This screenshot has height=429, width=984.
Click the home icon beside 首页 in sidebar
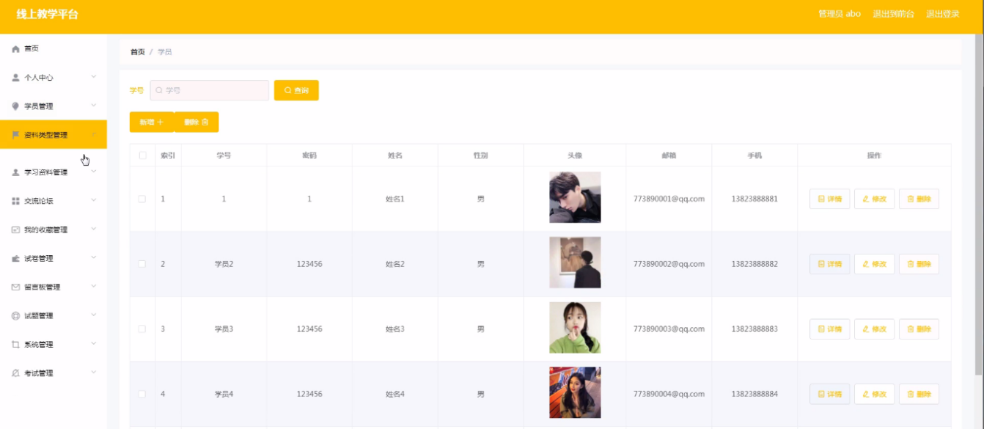pos(15,48)
